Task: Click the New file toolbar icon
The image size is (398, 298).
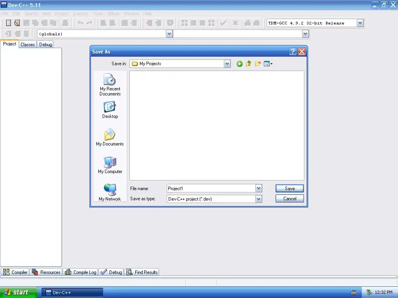Action: click(x=9, y=23)
